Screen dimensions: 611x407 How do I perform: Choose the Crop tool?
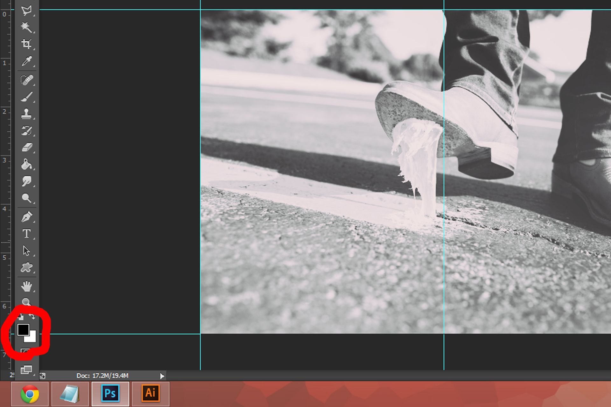[x=26, y=44]
